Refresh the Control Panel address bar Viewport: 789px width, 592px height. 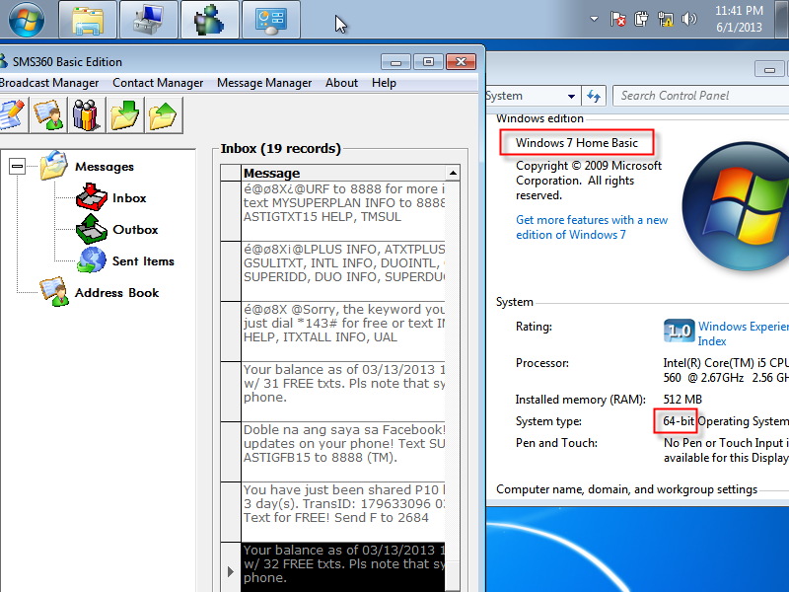[x=594, y=96]
